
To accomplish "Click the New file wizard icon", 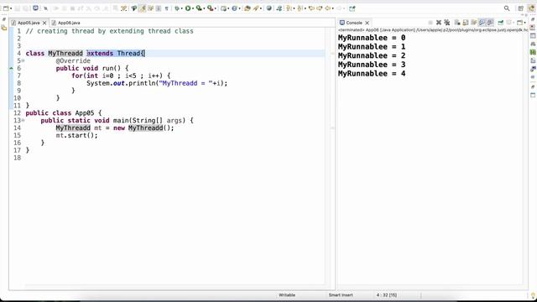I will coord(6,8).
